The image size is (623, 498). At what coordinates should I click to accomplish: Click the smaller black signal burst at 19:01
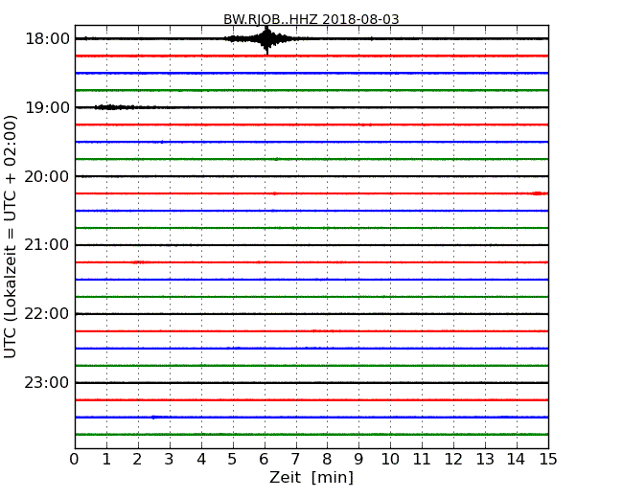[x=114, y=107]
